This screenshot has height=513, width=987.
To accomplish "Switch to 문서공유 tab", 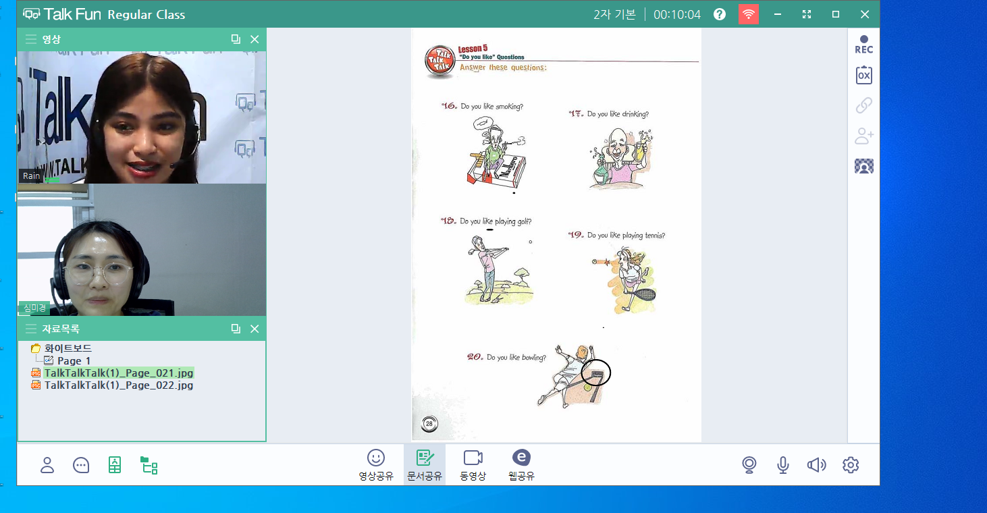I will pyautogui.click(x=425, y=464).
